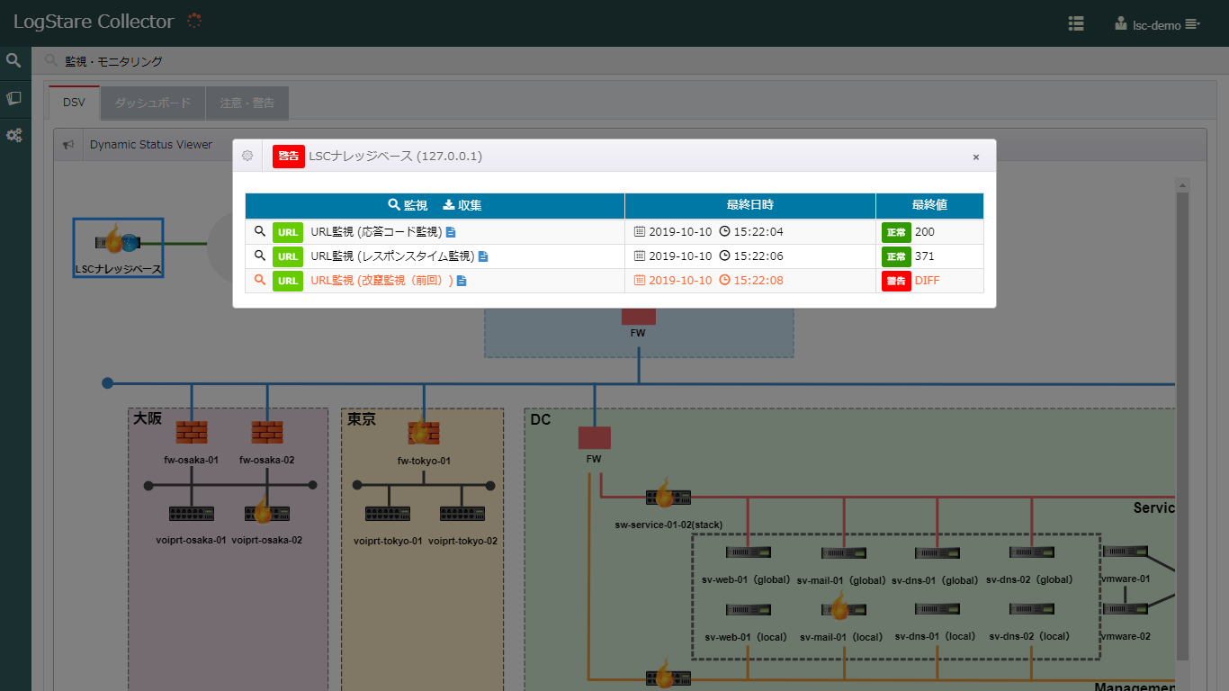Click the LogStare Collector logo title
1229x691 pixels.
click(94, 22)
